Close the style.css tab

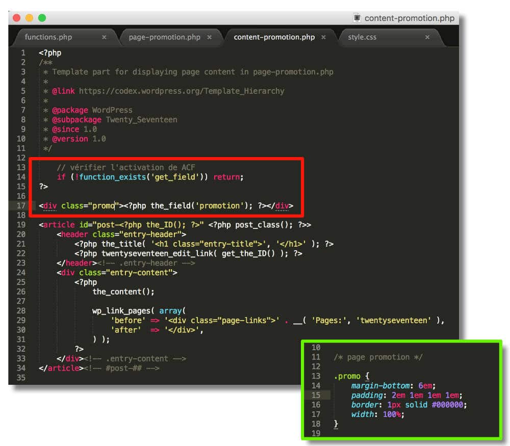tap(427, 37)
